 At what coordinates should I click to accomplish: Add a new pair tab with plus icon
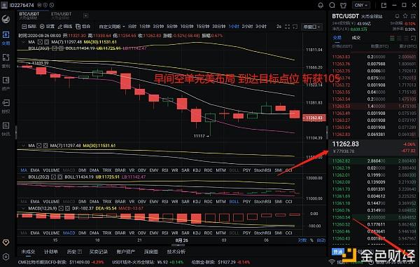[85, 16]
